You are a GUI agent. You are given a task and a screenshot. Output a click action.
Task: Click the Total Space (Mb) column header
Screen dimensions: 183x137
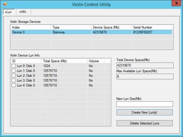(64, 61)
